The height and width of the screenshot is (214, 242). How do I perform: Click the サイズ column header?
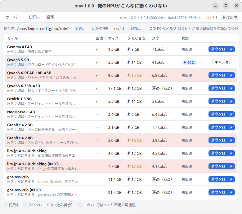pyautogui.click(x=113, y=38)
